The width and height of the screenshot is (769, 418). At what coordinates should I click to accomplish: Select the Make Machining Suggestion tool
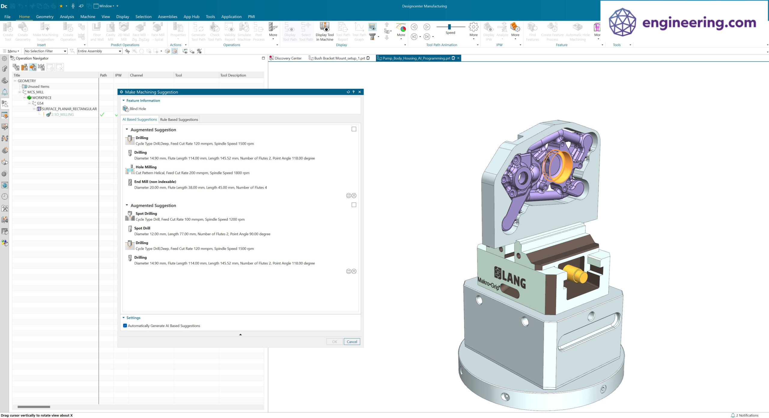45,30
